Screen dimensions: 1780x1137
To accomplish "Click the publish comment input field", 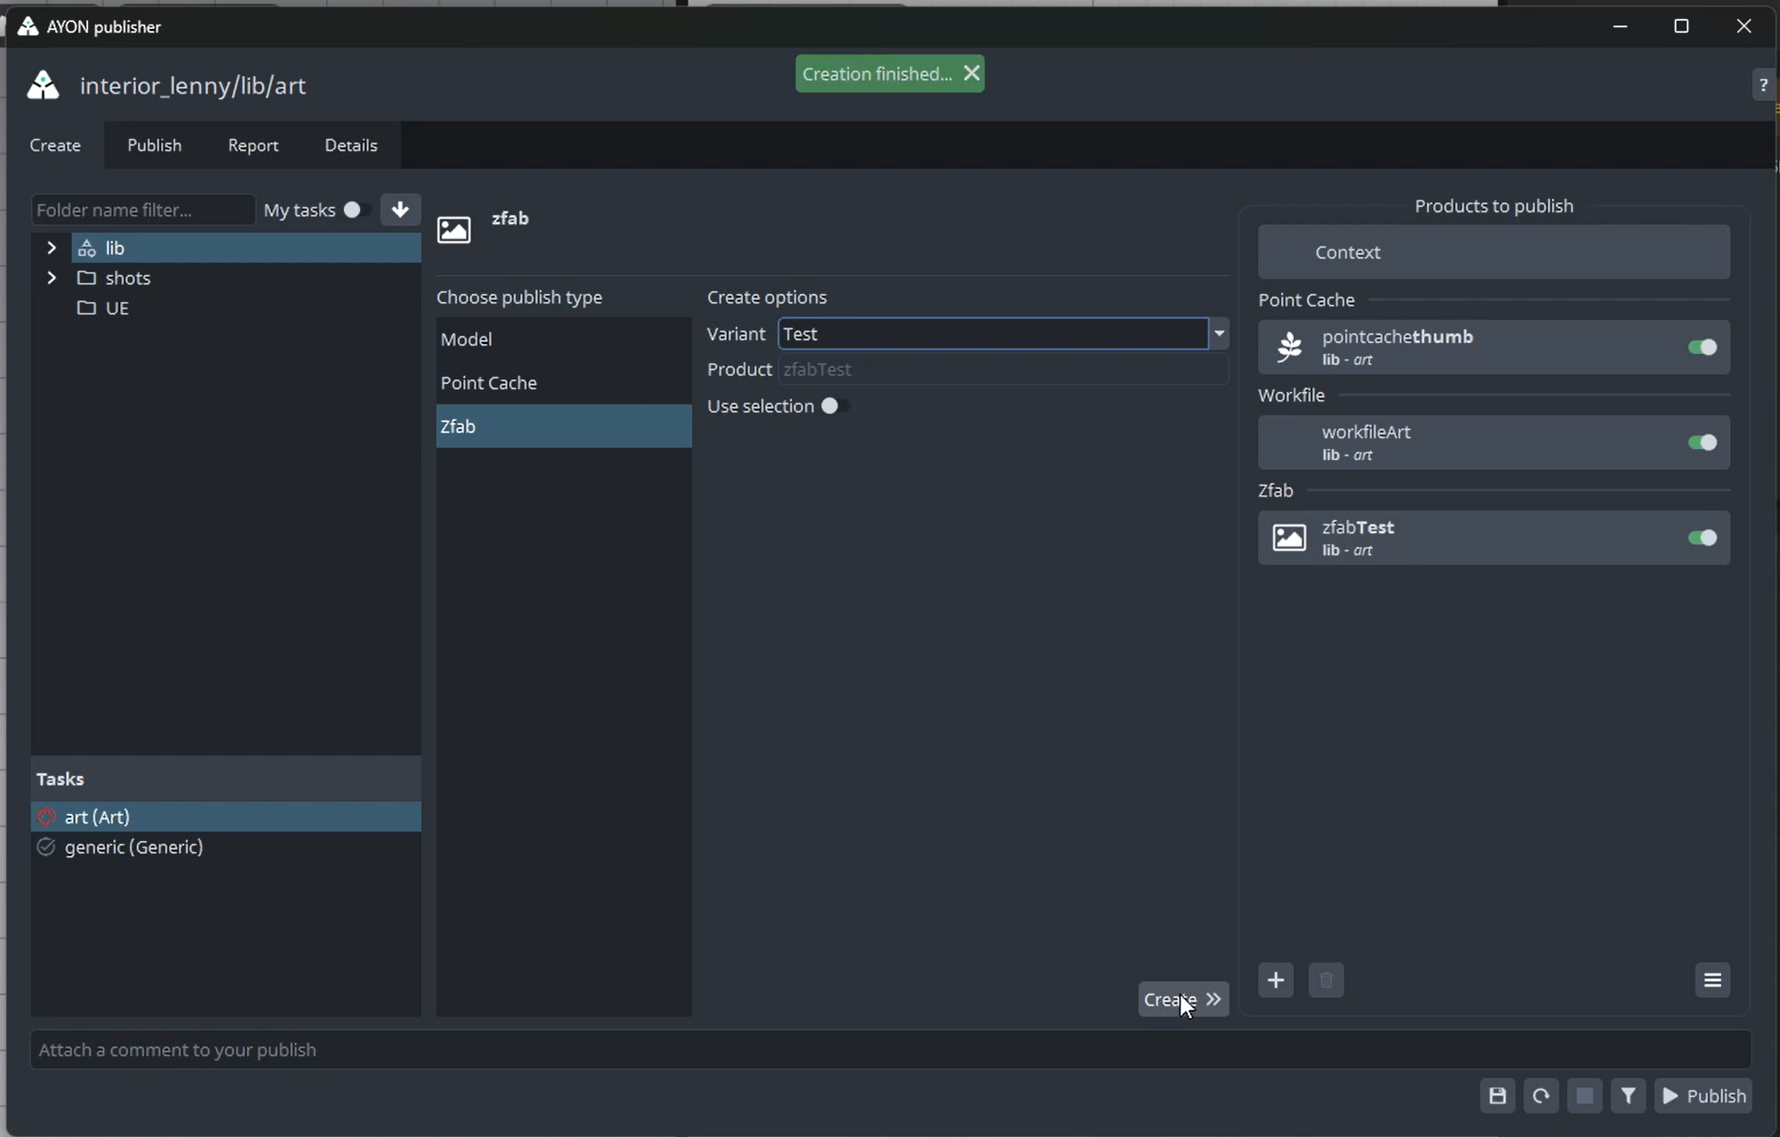I will pos(890,1050).
